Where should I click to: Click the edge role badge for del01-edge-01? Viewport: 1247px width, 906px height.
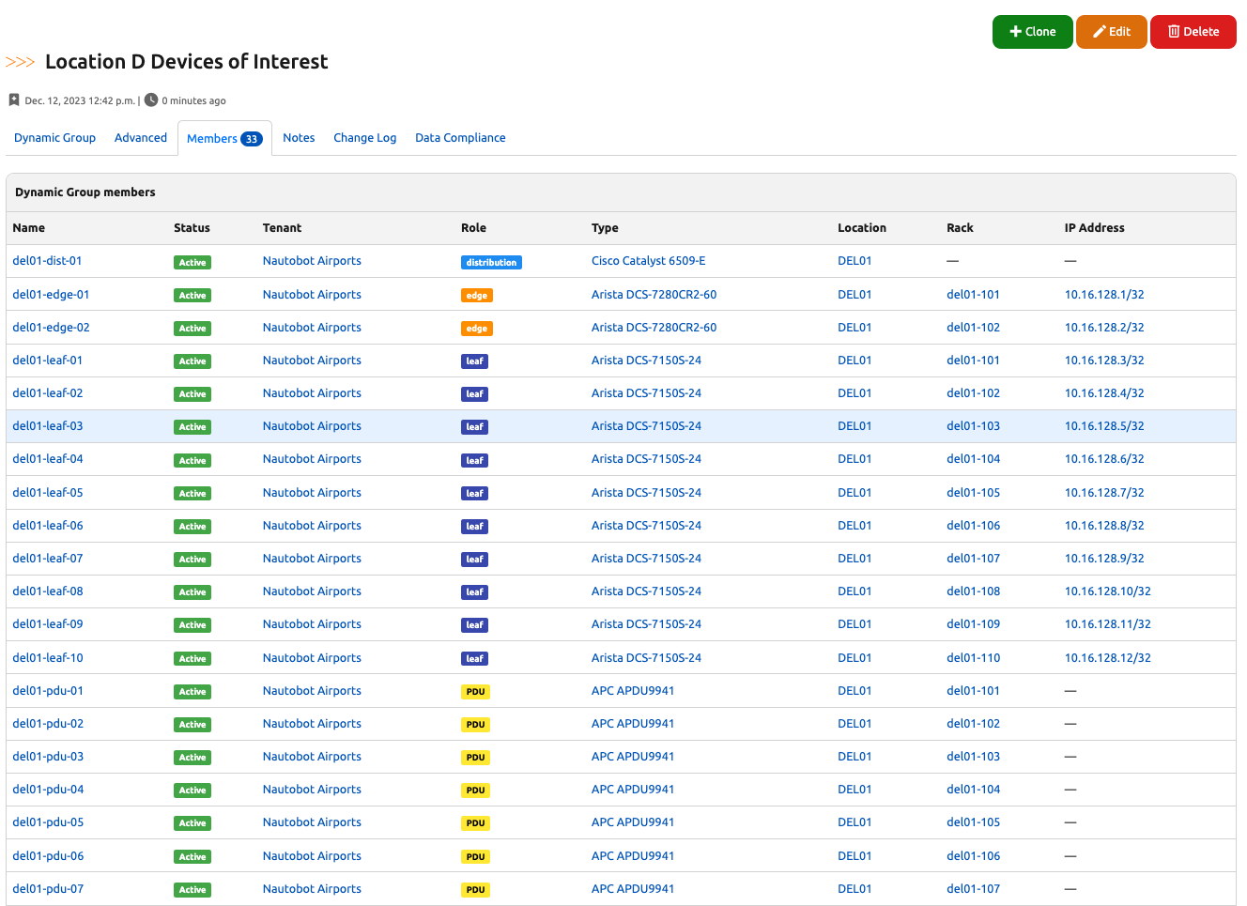click(476, 296)
